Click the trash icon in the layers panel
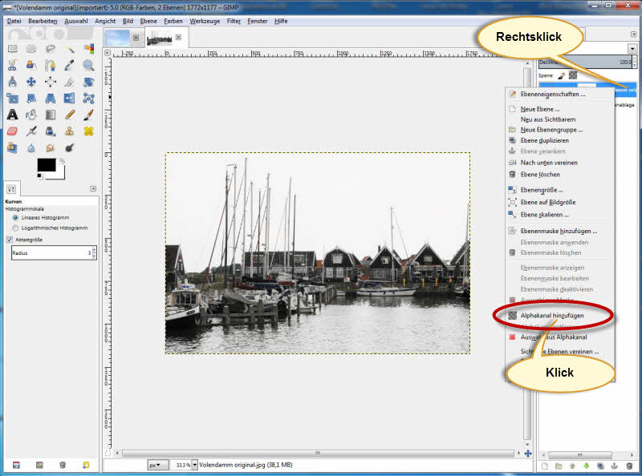Image resolution: width=642 pixels, height=476 pixels. [x=629, y=466]
